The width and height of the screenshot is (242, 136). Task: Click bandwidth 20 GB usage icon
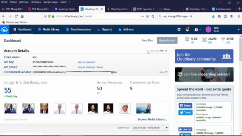[223, 39]
